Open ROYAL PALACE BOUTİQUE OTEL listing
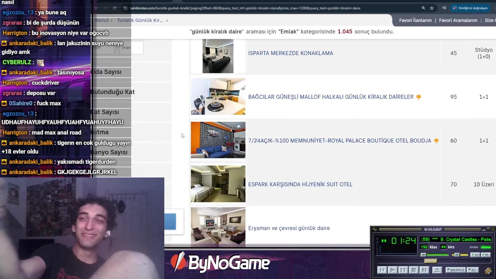 coord(339,141)
